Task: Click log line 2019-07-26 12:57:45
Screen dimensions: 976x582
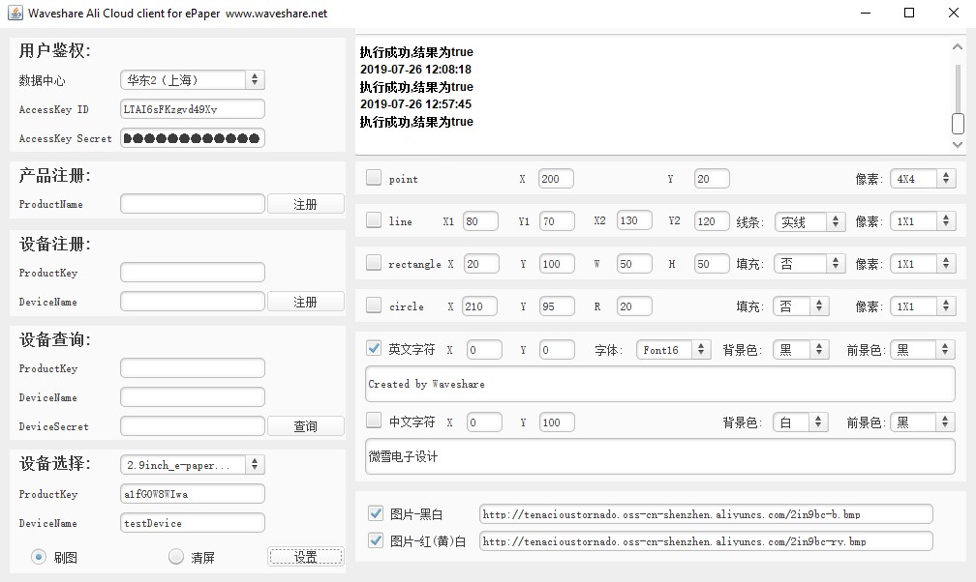Action: [x=415, y=103]
